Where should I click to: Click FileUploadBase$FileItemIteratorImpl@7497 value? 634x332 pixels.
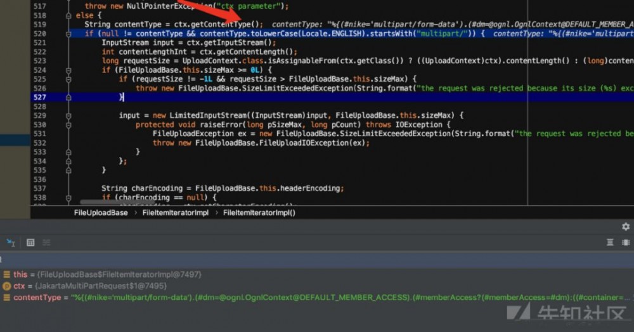pyautogui.click(x=119, y=274)
